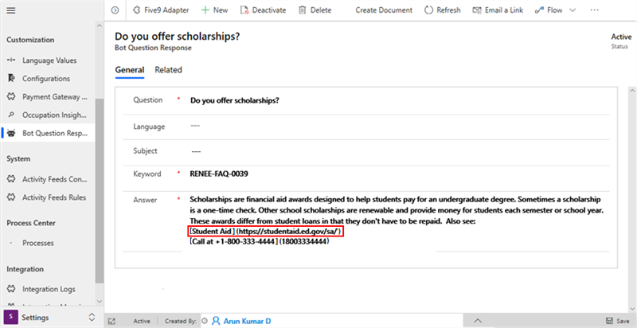
Task: Click Email a Link envelope icon
Action: (478, 10)
